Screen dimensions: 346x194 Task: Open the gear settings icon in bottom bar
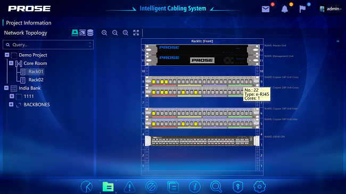(x=259, y=187)
